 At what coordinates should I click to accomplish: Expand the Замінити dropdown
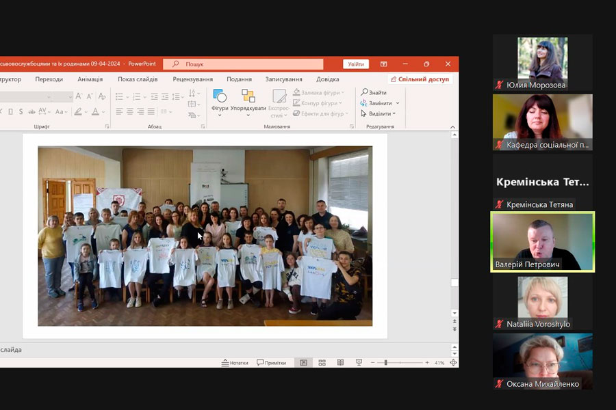click(x=398, y=103)
